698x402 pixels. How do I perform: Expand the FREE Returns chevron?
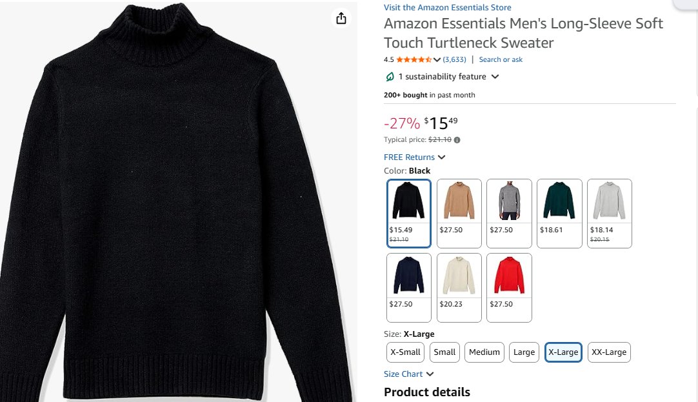coord(442,157)
